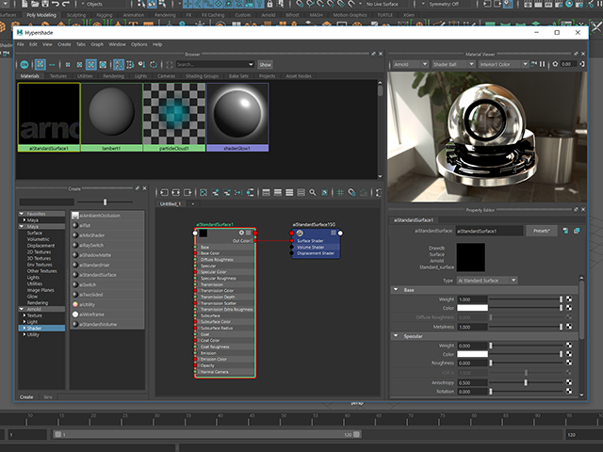Open the Hypershade Create menu
This screenshot has height=452, width=603.
pos(64,44)
